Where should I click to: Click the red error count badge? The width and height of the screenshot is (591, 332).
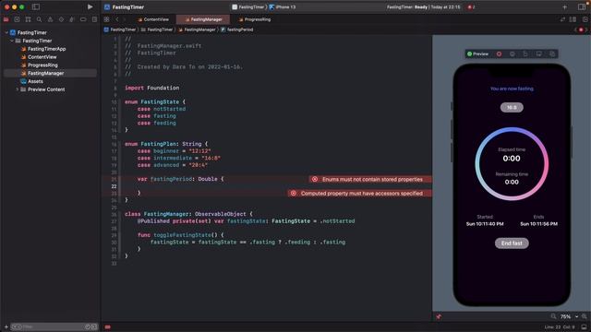click(x=471, y=6)
